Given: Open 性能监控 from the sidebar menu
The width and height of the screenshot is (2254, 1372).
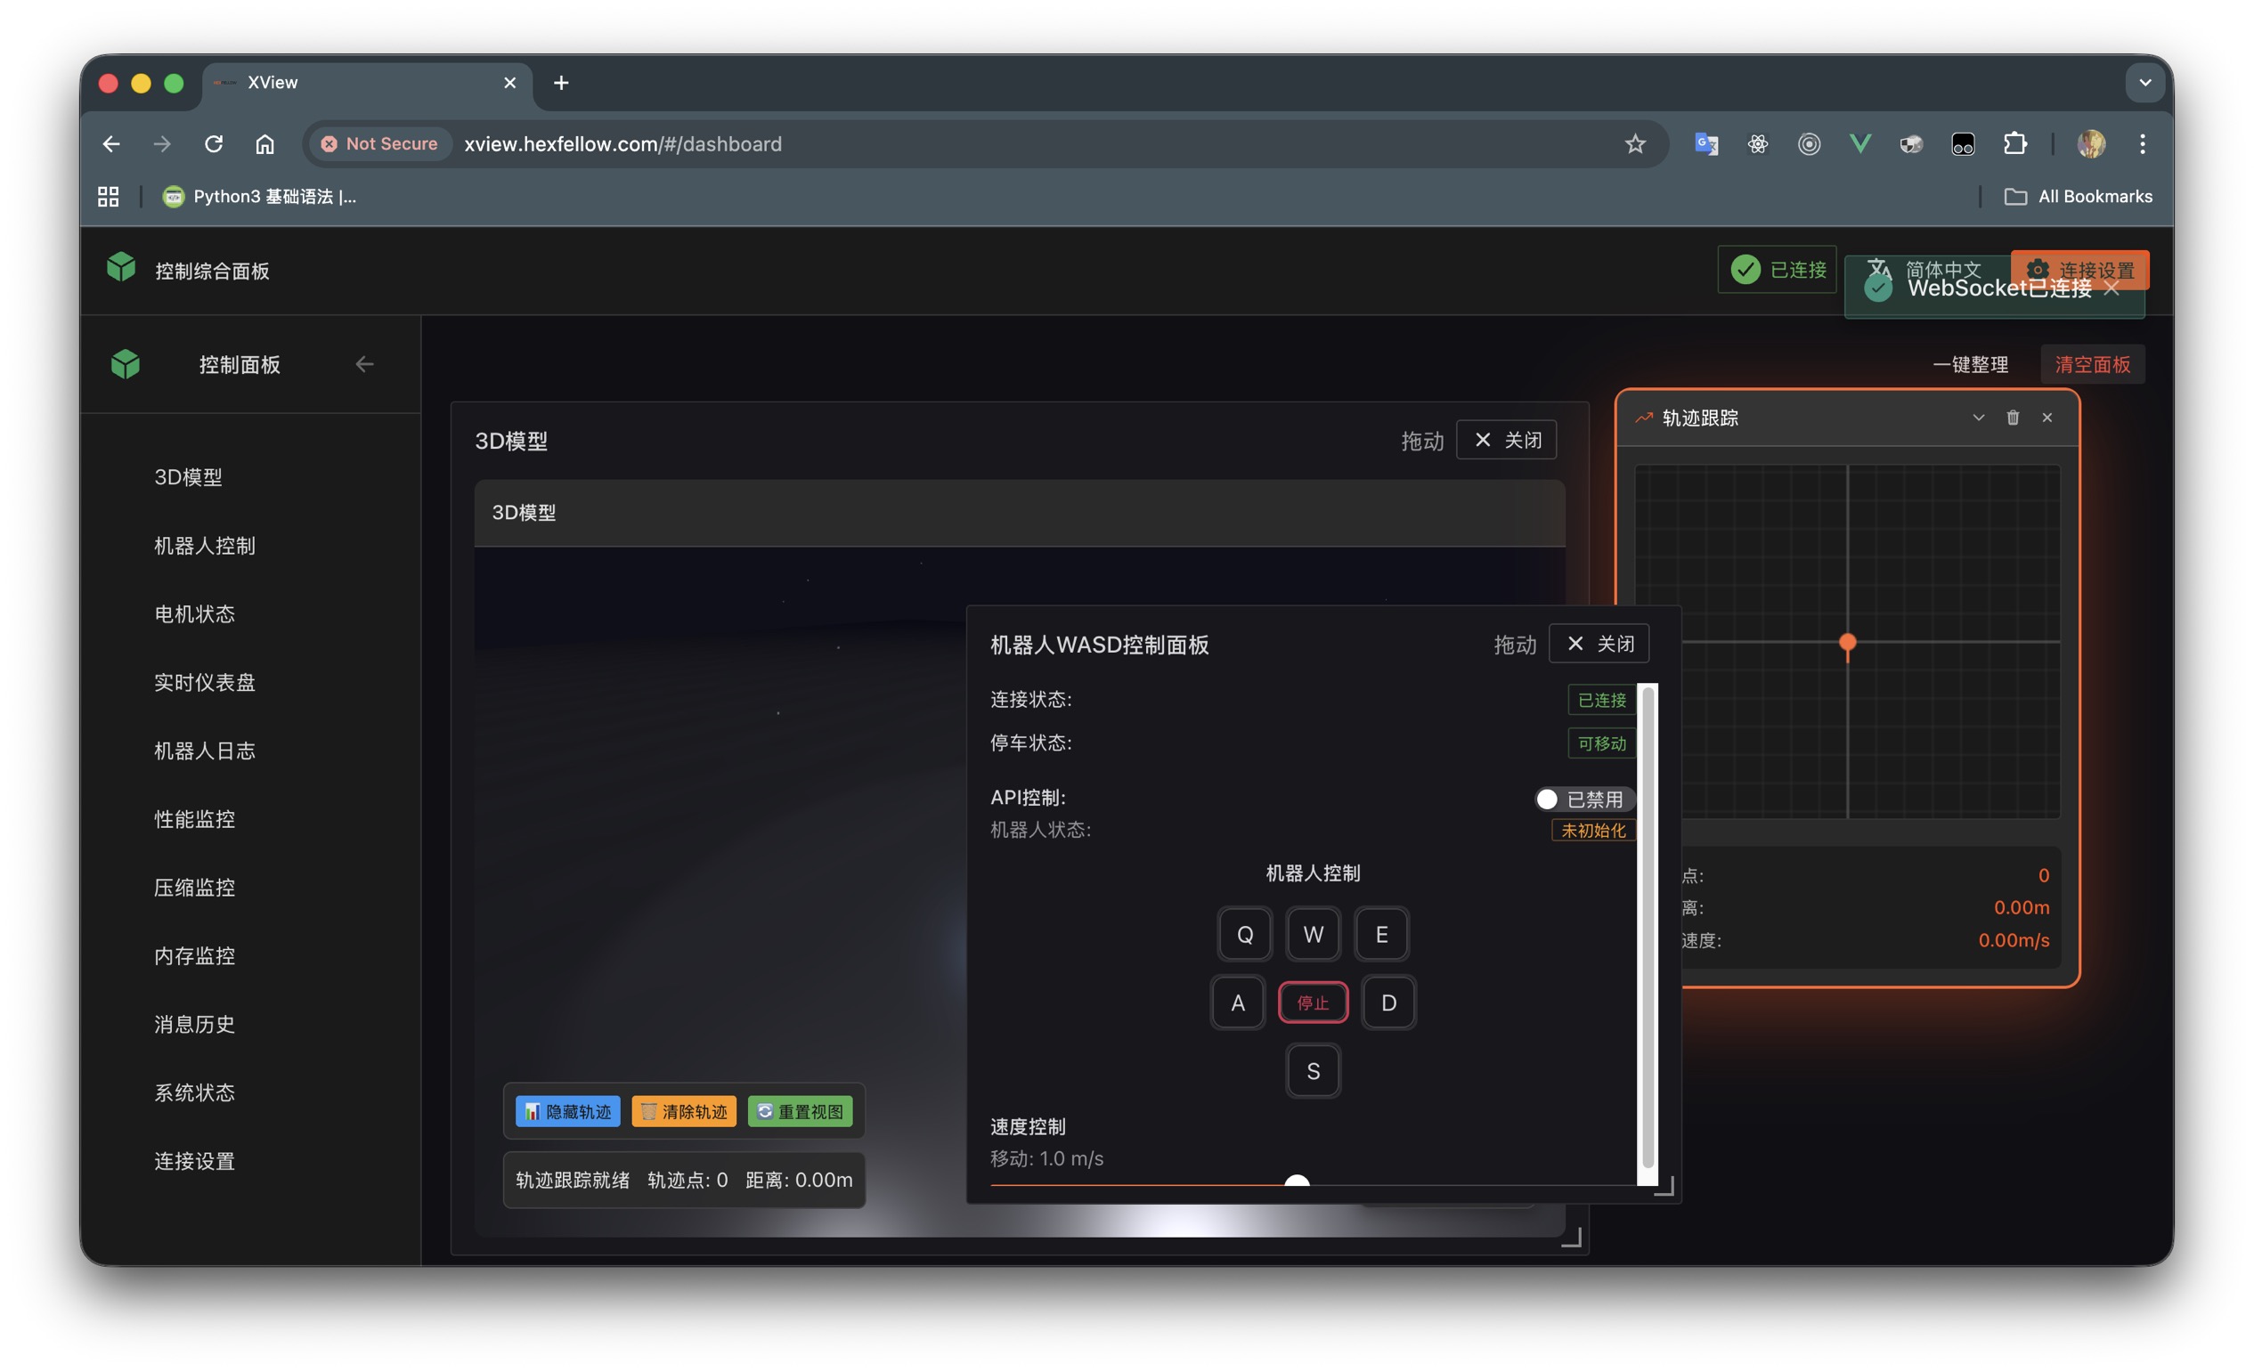Looking at the screenshot, I should (194, 818).
